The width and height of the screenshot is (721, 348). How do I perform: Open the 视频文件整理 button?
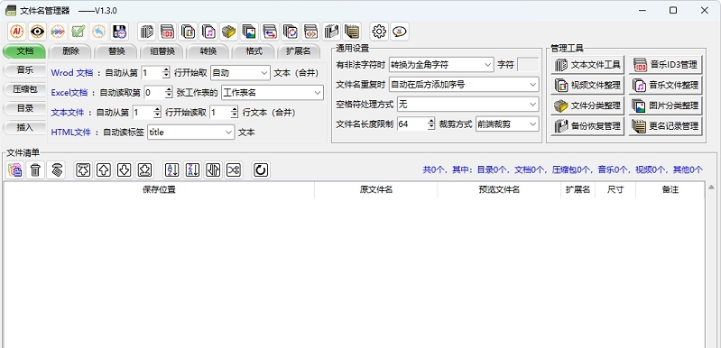click(x=587, y=86)
